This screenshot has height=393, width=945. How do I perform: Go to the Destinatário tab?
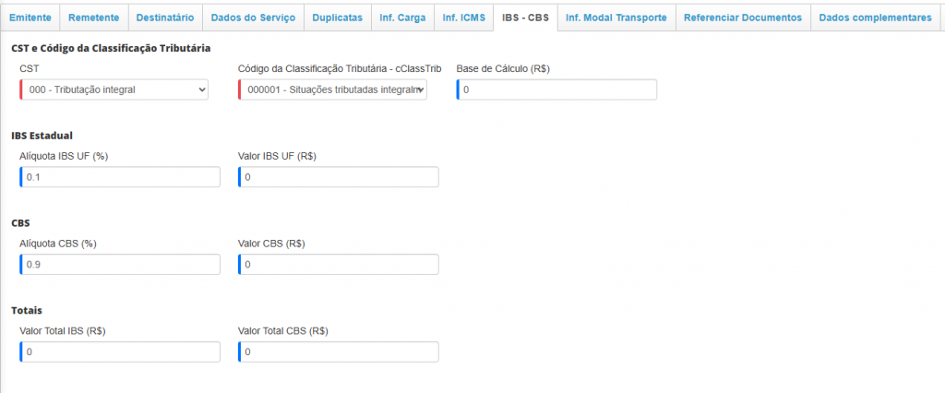[164, 18]
